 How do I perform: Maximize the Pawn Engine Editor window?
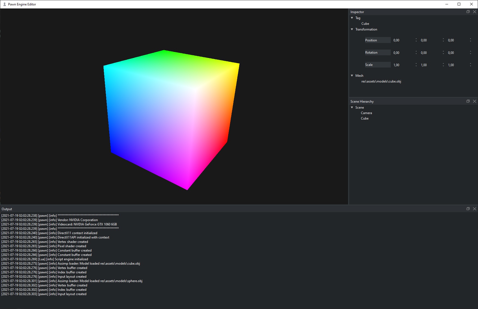(x=459, y=4)
